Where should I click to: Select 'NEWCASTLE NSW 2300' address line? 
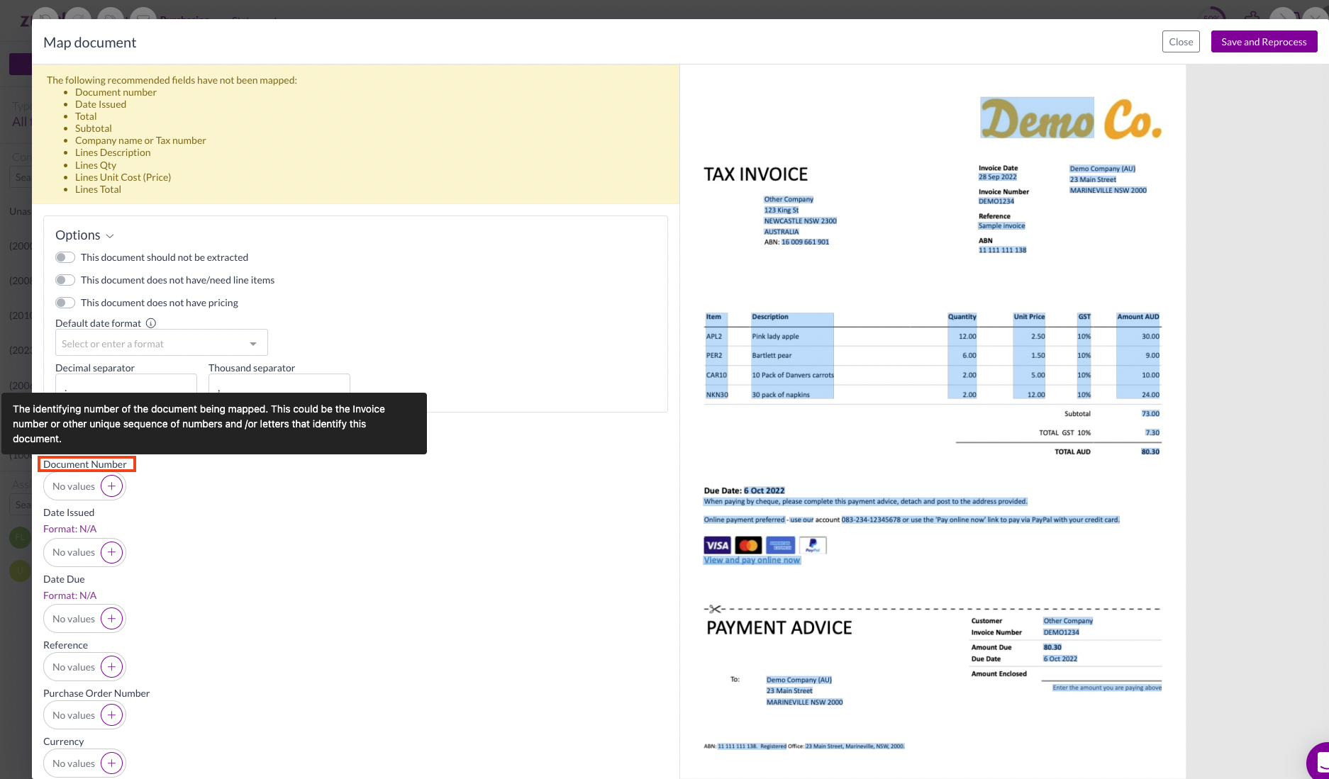coord(800,221)
